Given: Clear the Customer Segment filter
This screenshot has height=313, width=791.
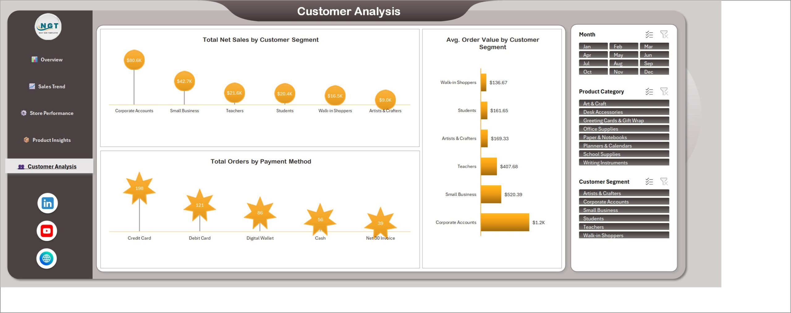Looking at the screenshot, I should pyautogui.click(x=664, y=181).
